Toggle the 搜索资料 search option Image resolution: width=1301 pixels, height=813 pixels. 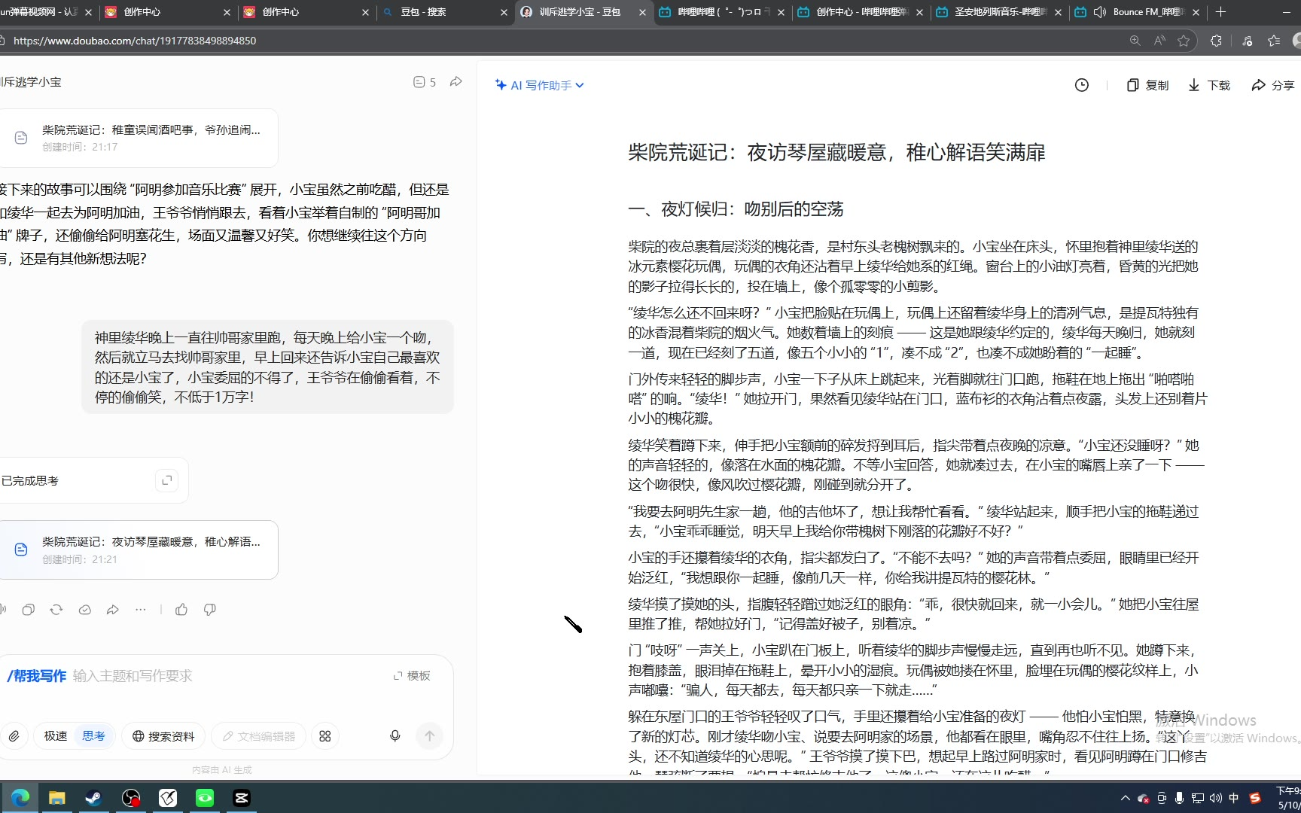coord(163,736)
